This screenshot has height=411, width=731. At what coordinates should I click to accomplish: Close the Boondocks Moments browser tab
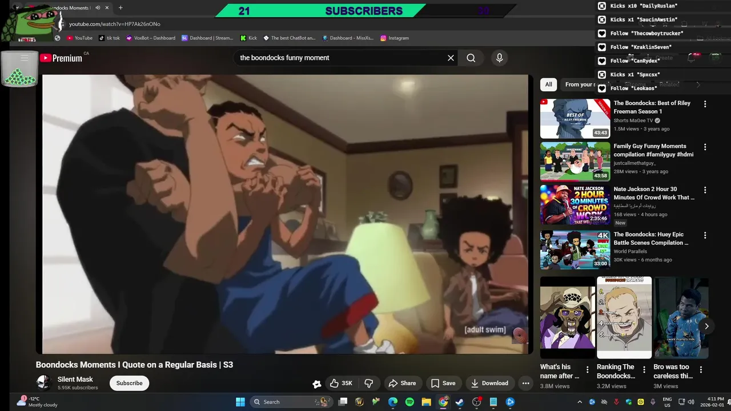[107, 8]
